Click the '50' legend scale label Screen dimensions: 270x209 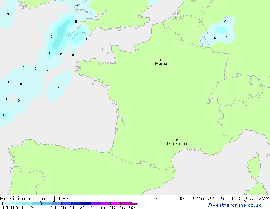[x=132, y=207]
